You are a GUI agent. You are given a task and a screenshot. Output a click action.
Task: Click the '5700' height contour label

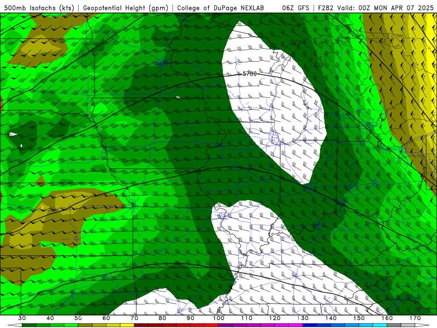pyautogui.click(x=250, y=74)
